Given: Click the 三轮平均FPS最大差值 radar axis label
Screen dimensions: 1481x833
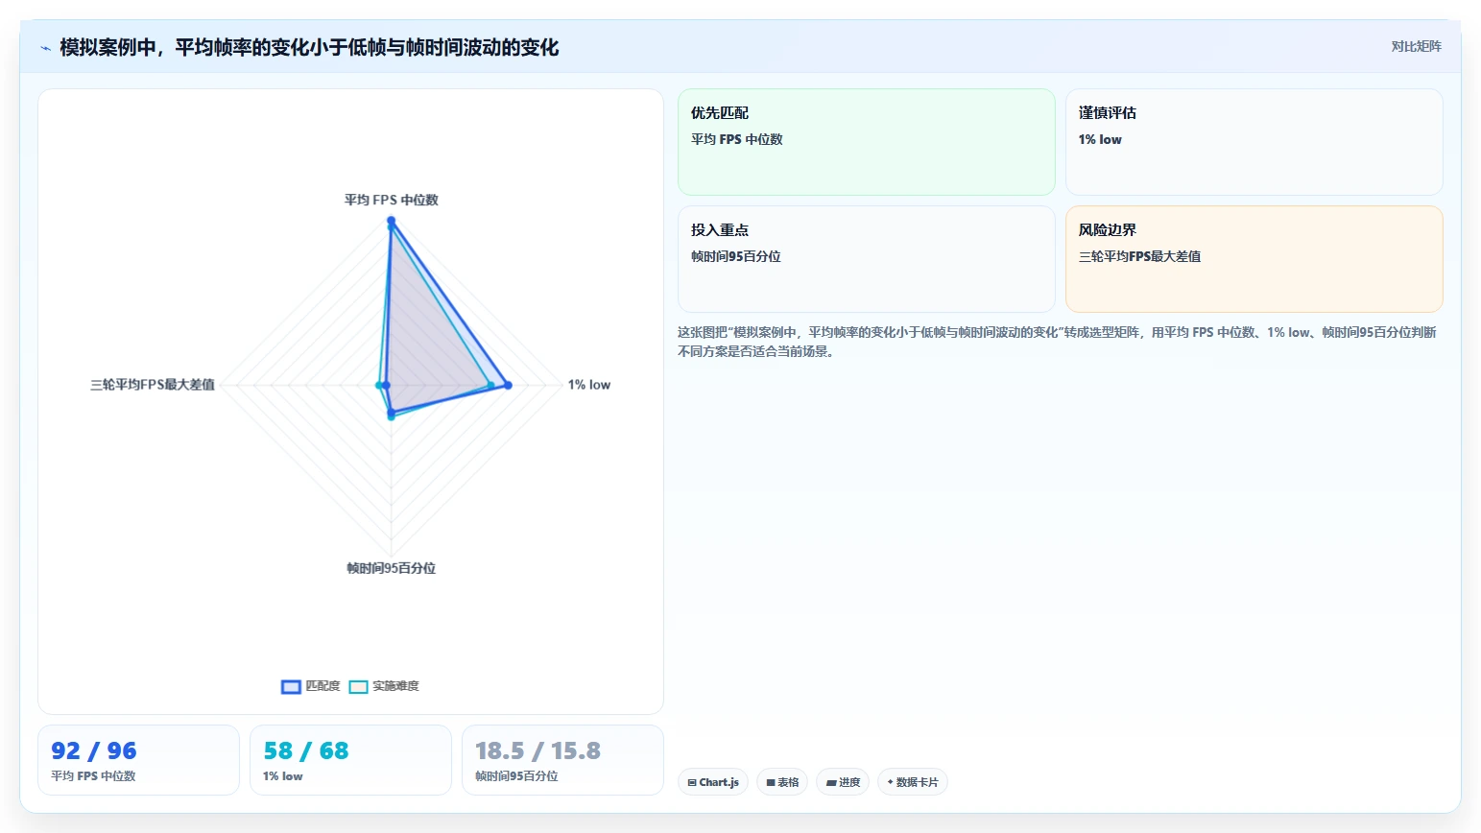Looking at the screenshot, I should coord(153,385).
